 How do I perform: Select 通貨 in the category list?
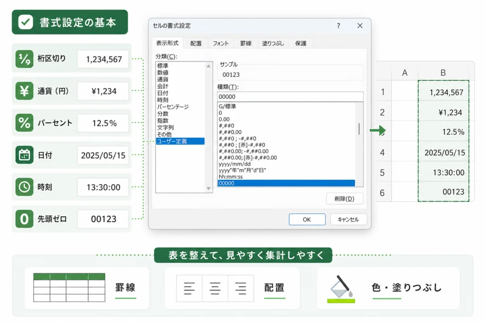click(180, 79)
